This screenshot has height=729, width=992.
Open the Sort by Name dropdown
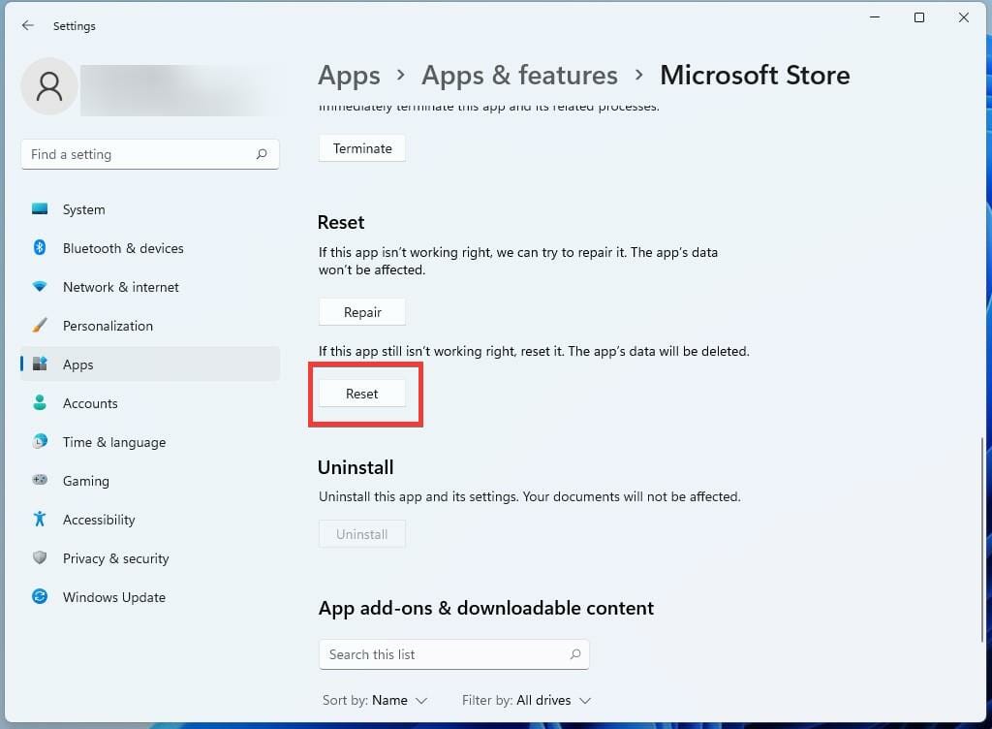point(375,700)
